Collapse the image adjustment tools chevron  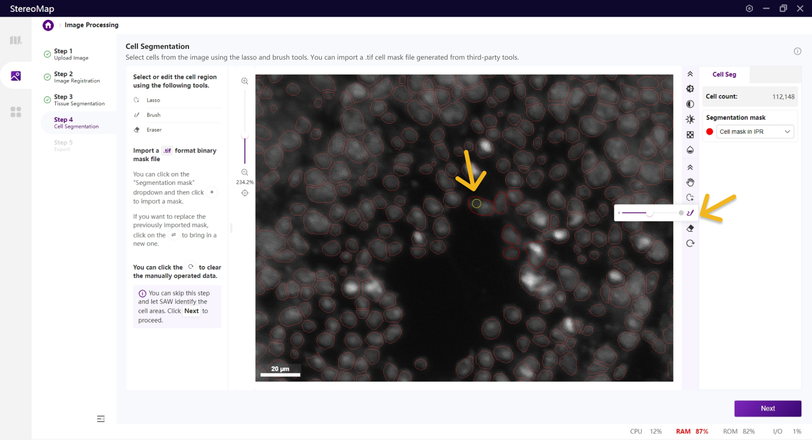[690, 74]
